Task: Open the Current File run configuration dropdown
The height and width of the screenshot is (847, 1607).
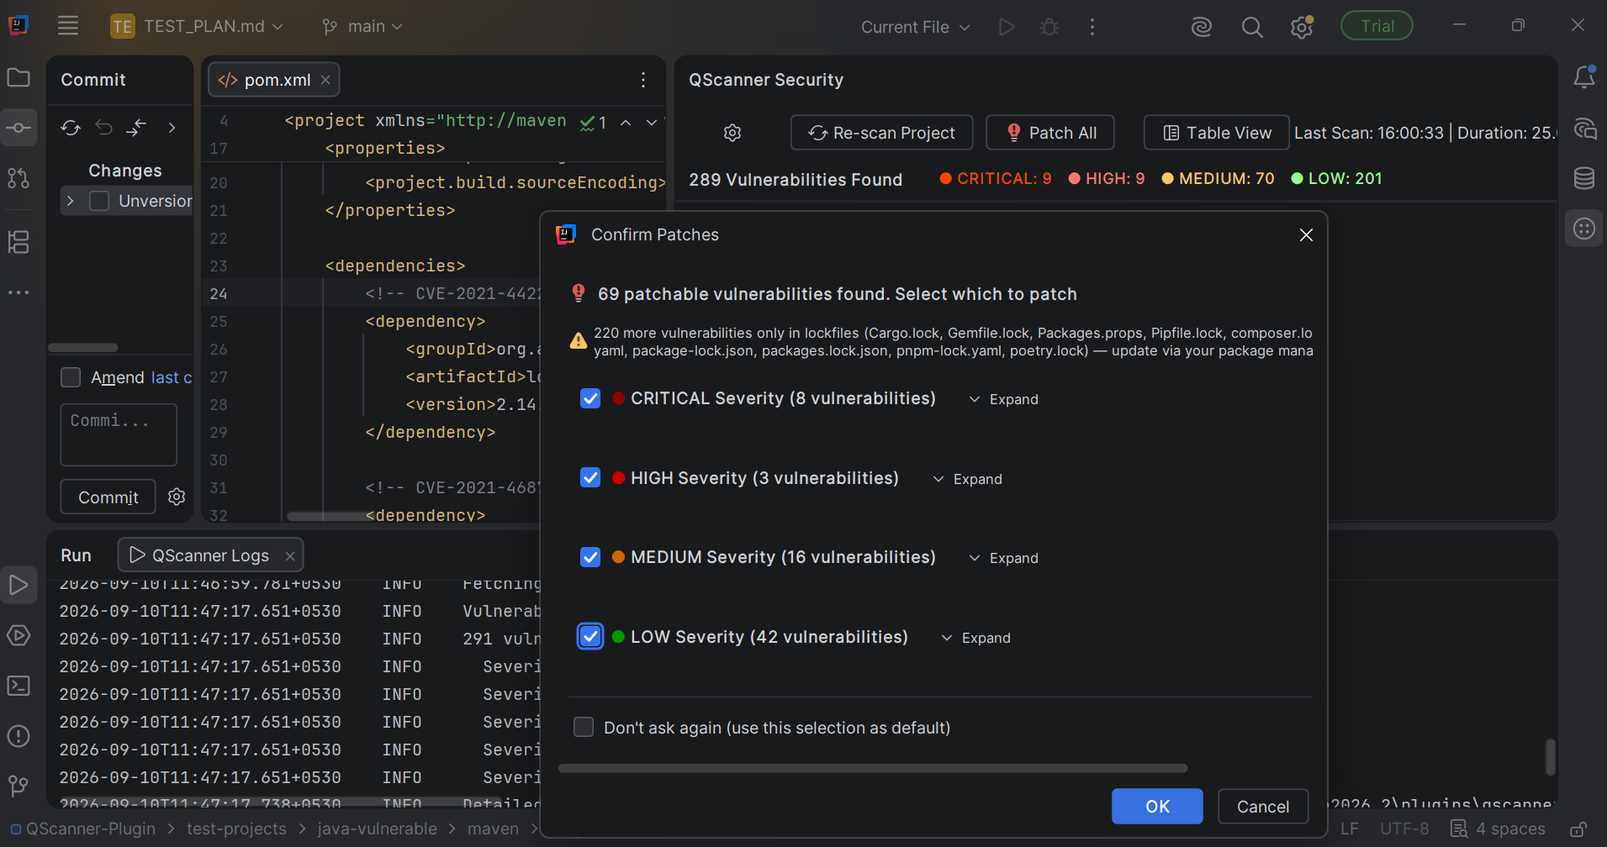Action: (915, 27)
